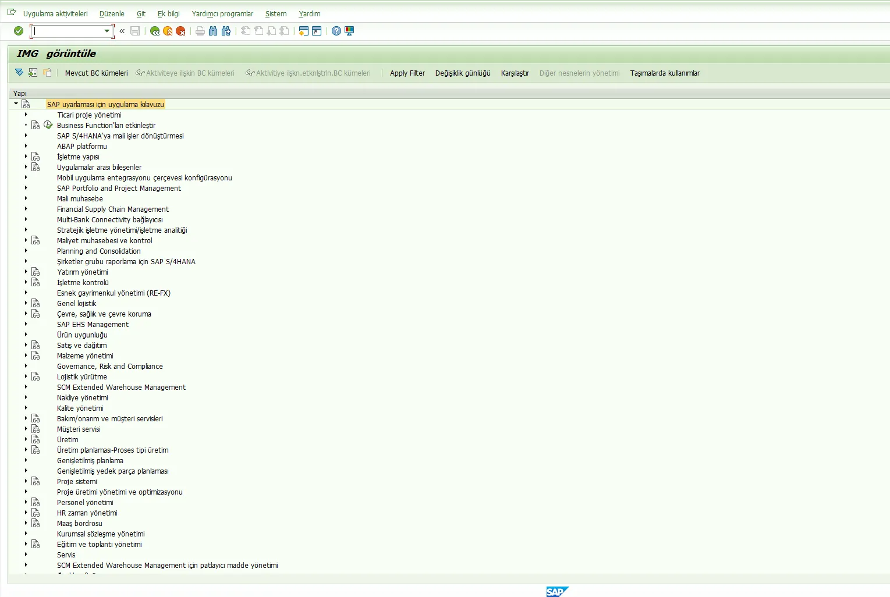Open the Yardım menu
890x597 pixels.
coord(310,13)
